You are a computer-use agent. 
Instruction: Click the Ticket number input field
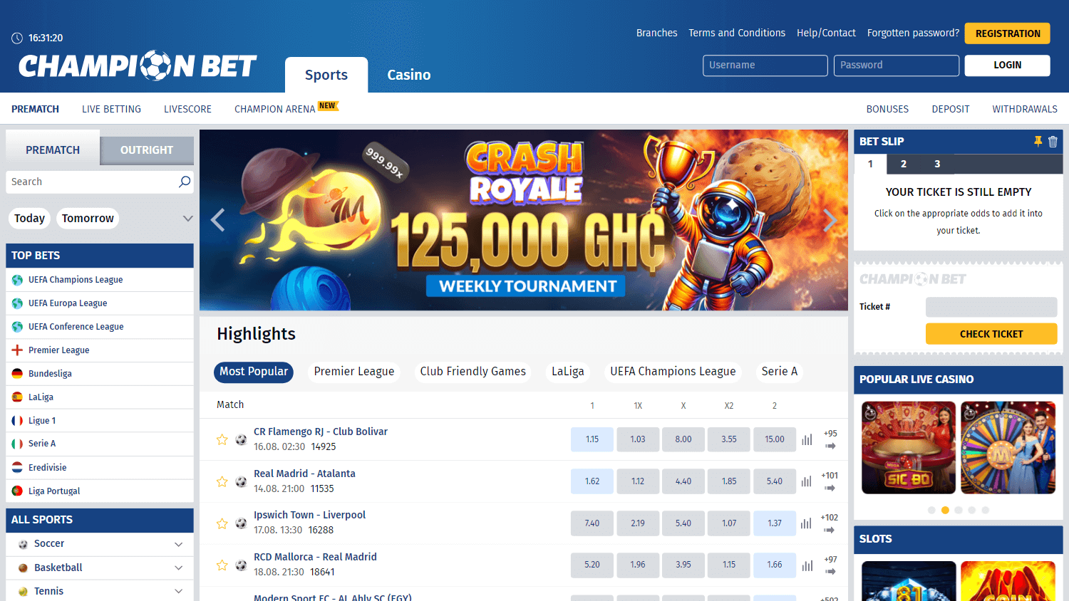tap(991, 307)
